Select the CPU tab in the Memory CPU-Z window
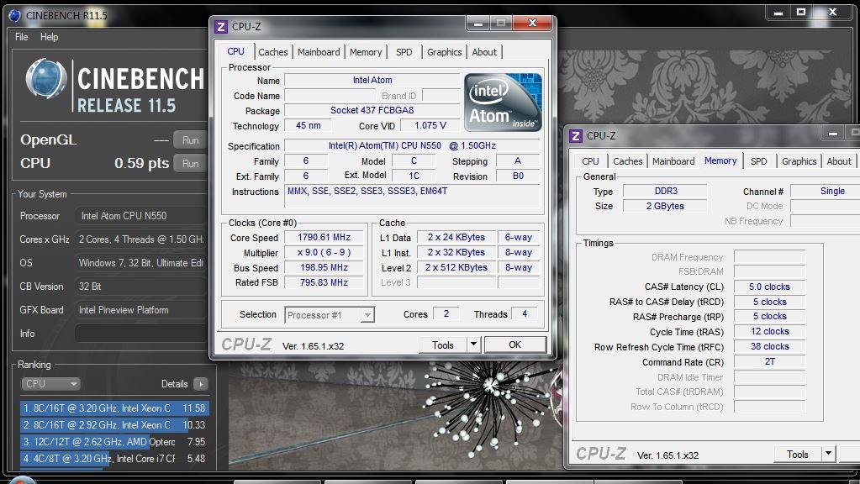The image size is (860, 484). (x=590, y=161)
